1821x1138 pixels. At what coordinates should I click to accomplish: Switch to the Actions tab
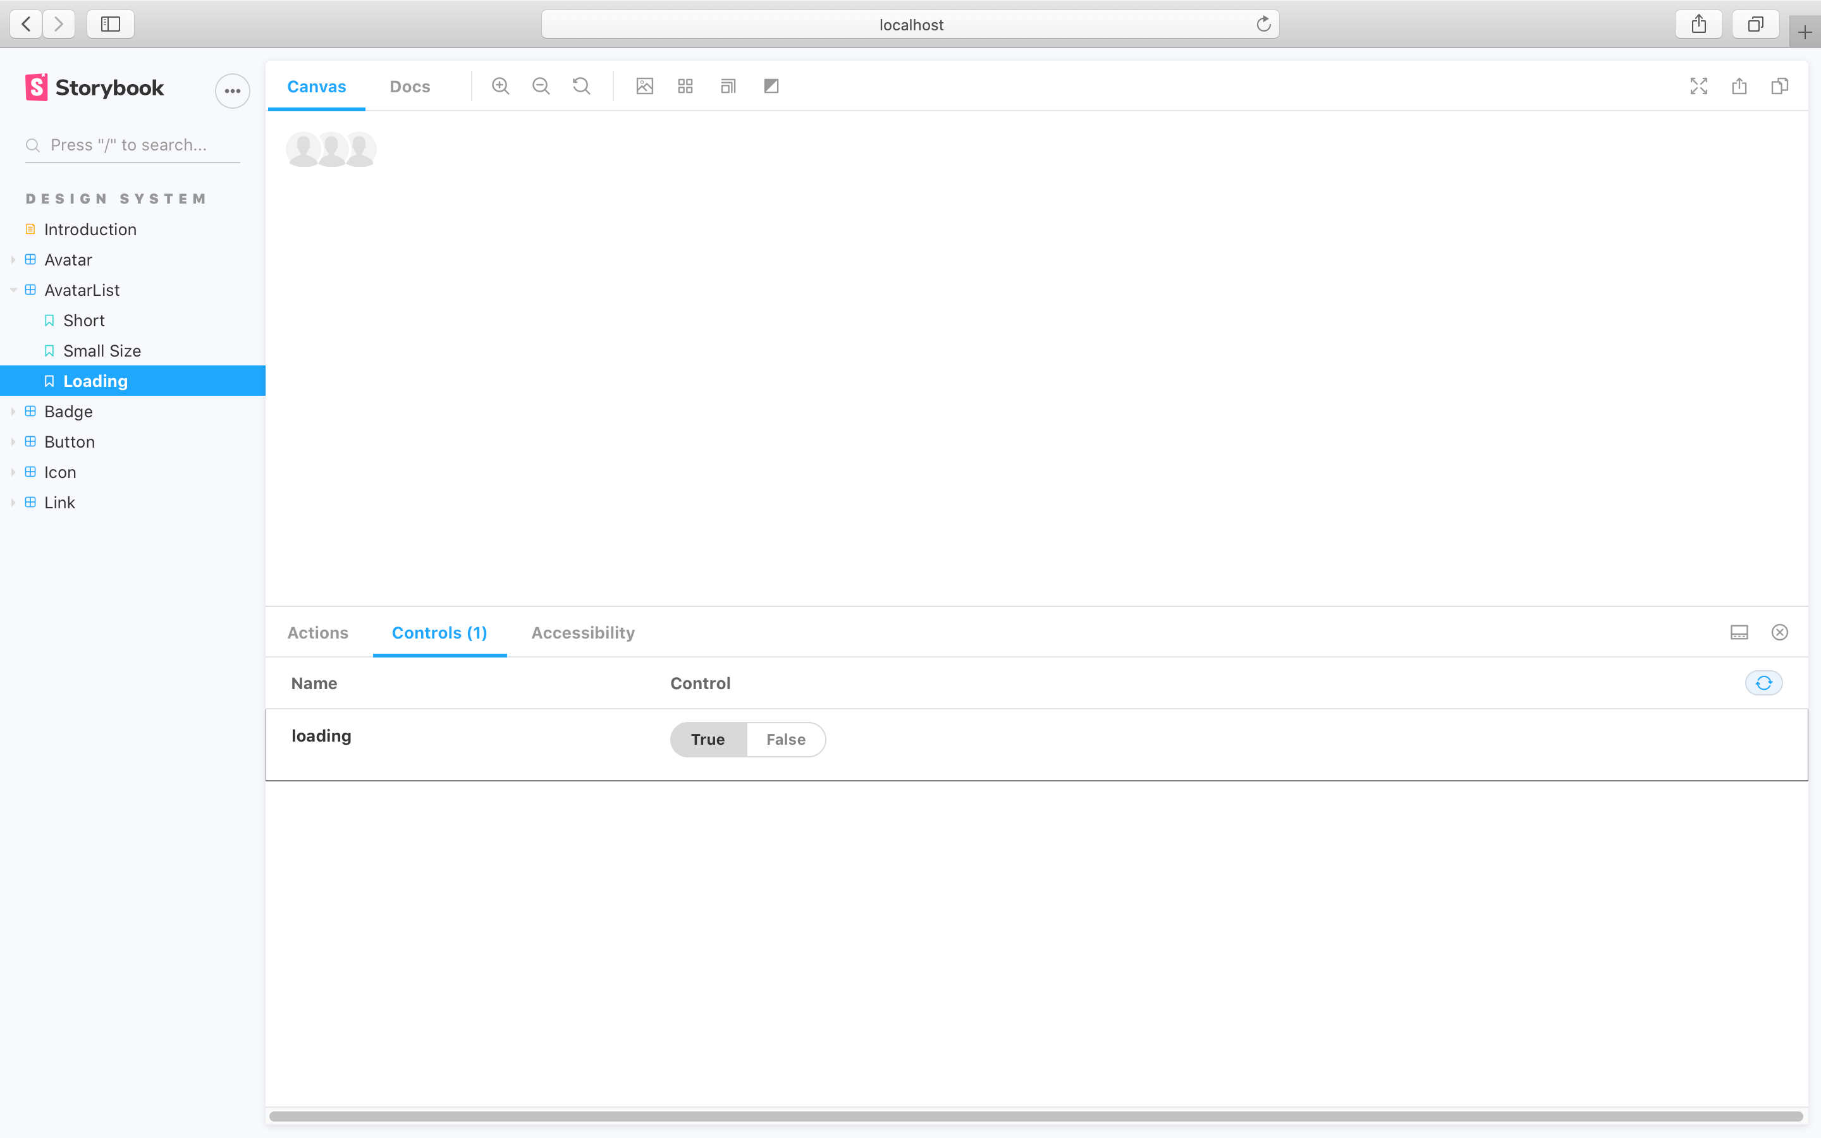[319, 632]
